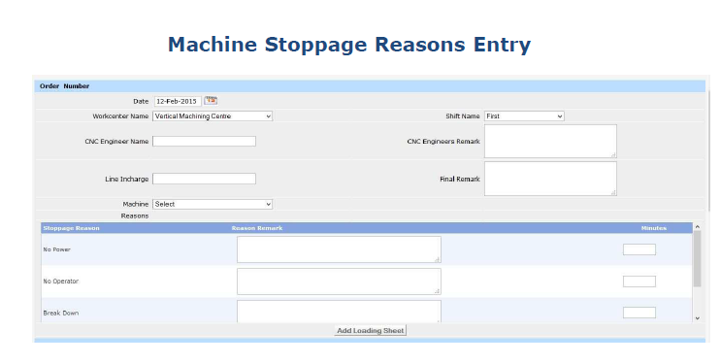The height and width of the screenshot is (364, 721).
Task: Click the No Power row label
Action: (56, 249)
